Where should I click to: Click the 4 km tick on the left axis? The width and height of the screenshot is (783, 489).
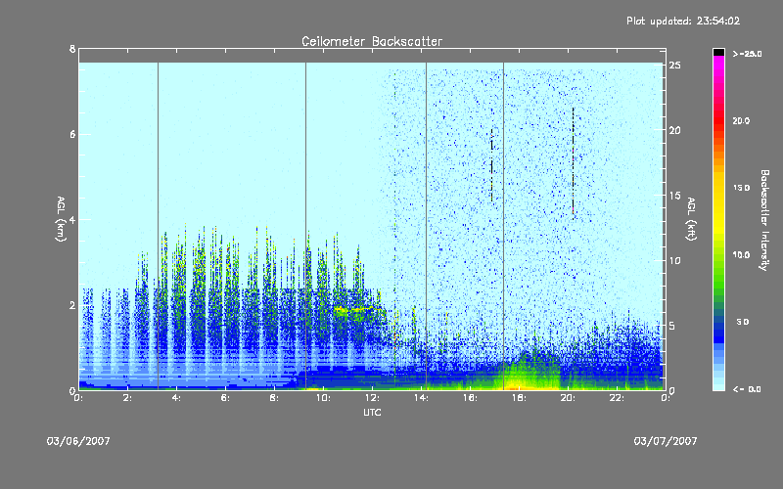[x=72, y=219]
